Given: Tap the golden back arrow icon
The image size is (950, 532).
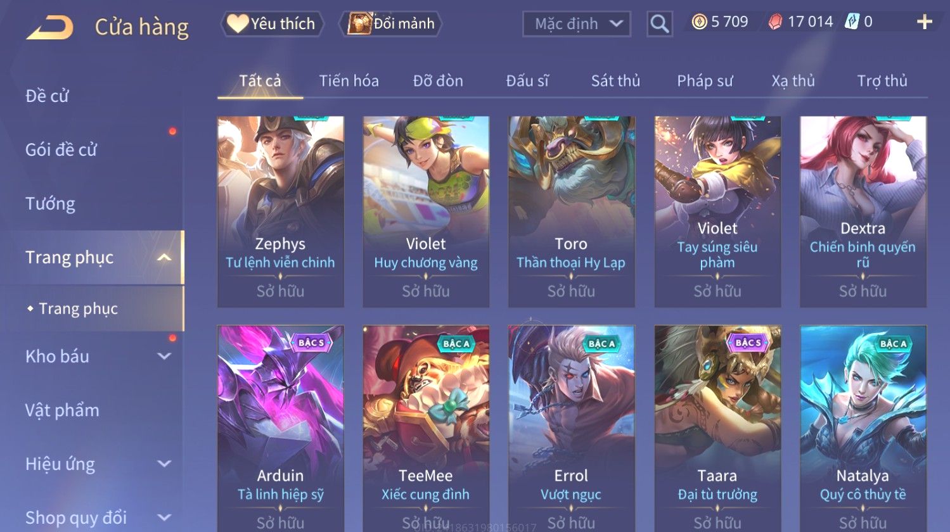Looking at the screenshot, I should click(x=49, y=27).
